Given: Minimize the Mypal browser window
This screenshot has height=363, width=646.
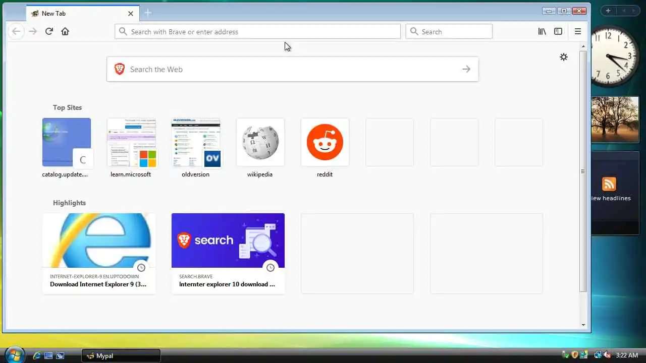Looking at the screenshot, I should (x=548, y=11).
